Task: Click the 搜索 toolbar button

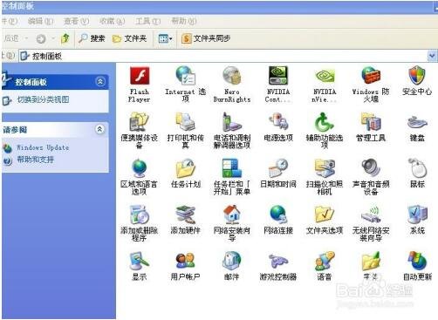Action: point(92,38)
